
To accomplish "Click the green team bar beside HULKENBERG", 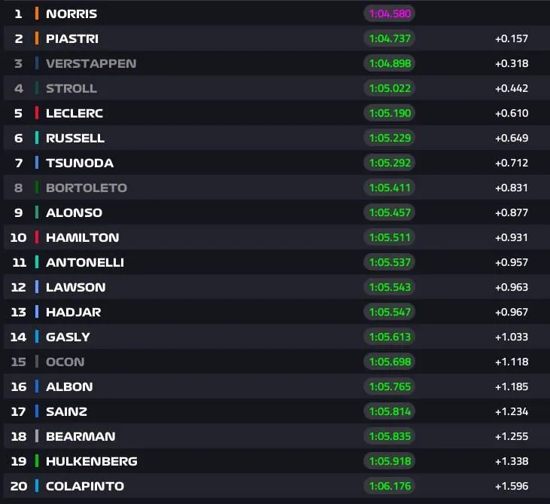I will tap(36, 461).
